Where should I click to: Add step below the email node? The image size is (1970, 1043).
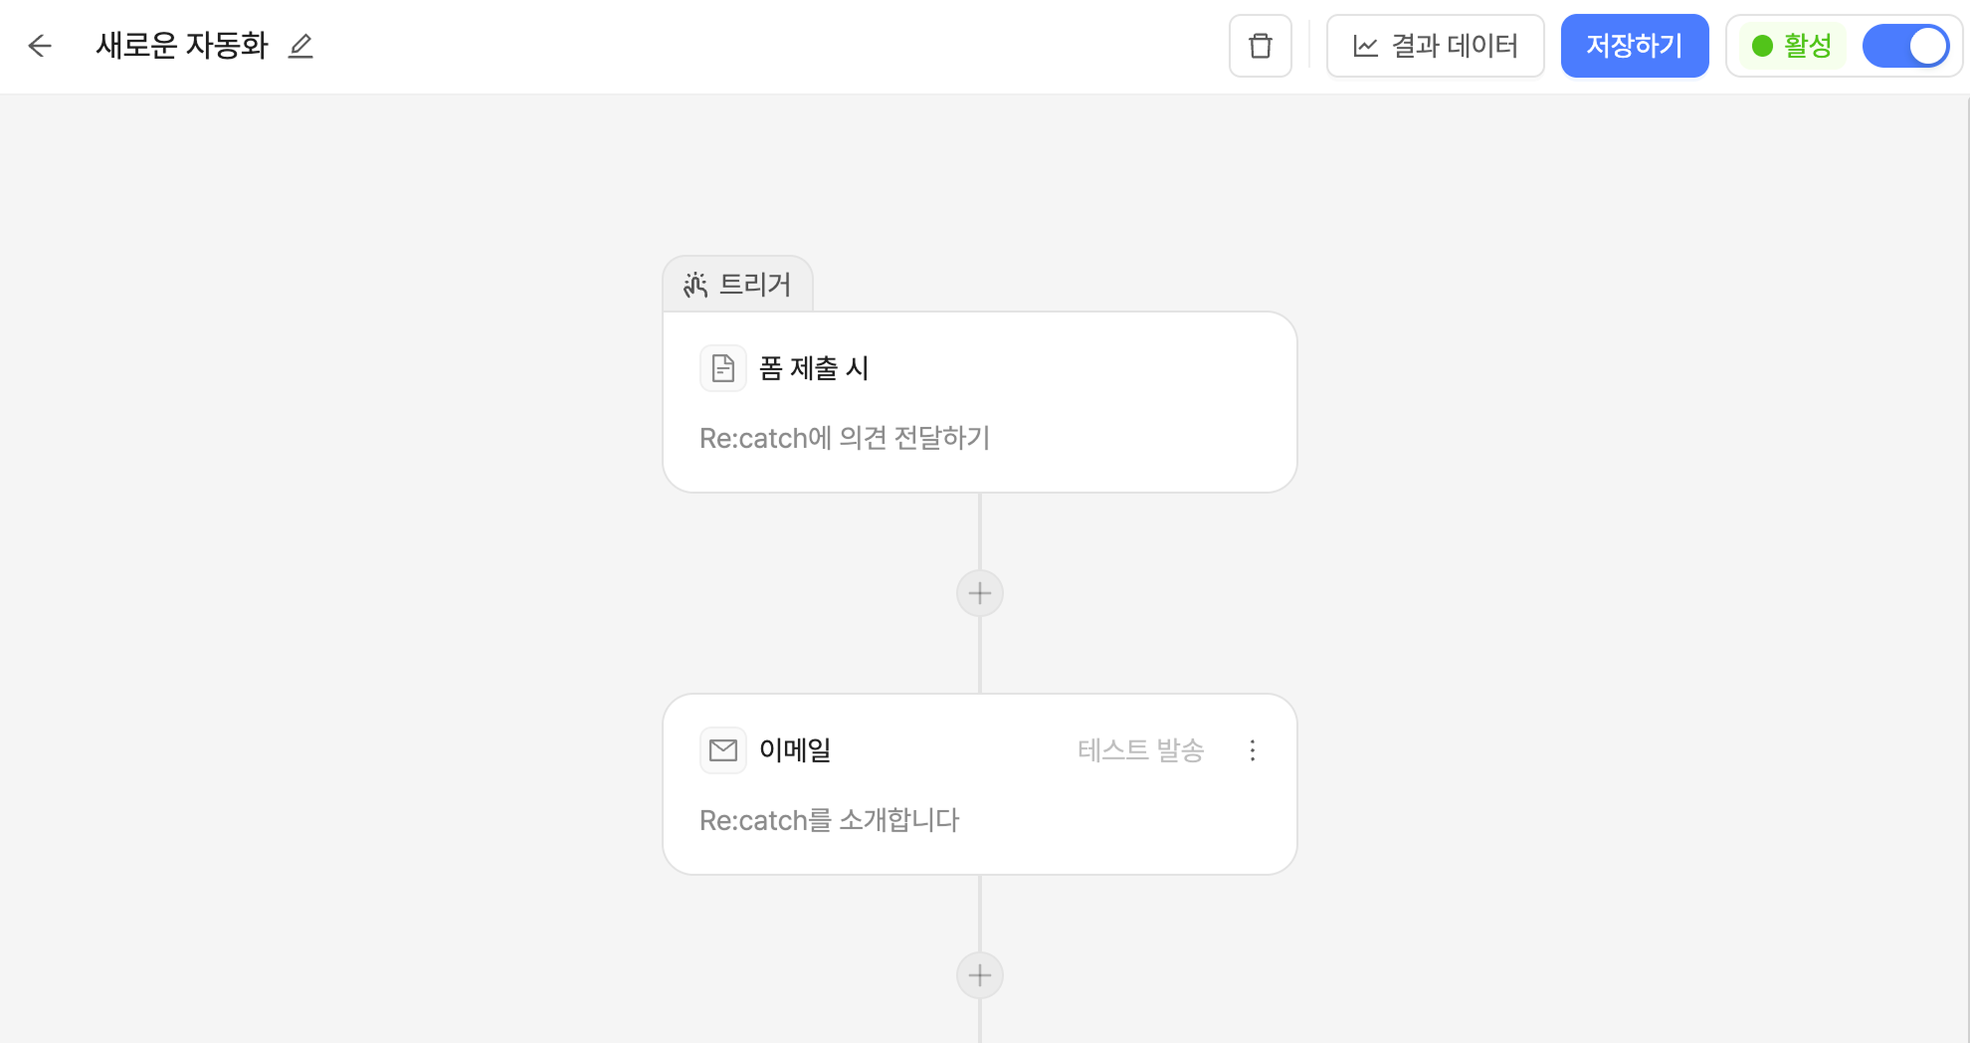[980, 975]
